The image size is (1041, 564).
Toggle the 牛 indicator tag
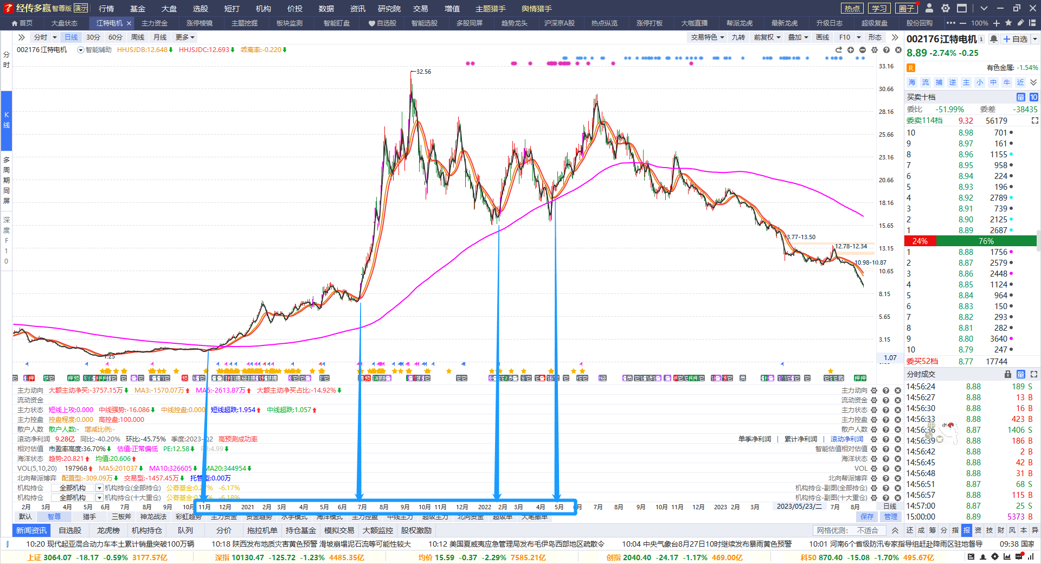pos(1007,82)
